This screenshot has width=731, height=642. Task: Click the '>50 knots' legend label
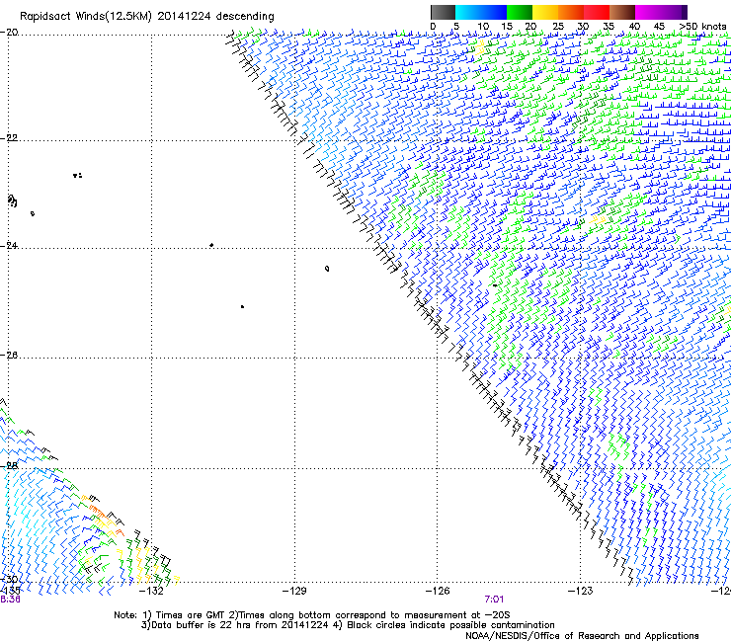pos(702,27)
